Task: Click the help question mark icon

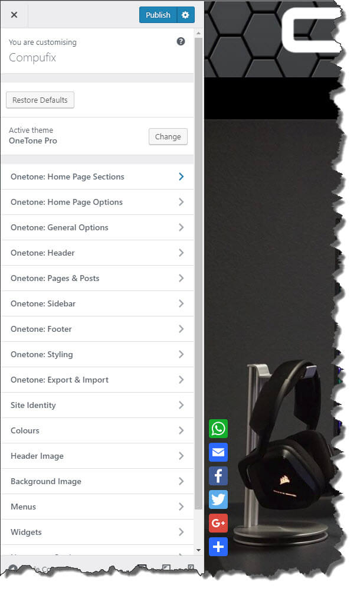Action: tap(181, 41)
